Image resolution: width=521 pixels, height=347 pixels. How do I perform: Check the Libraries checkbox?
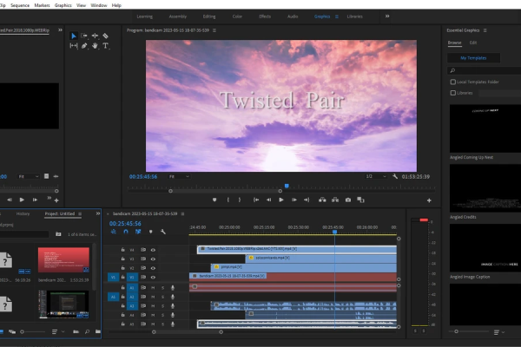[453, 93]
